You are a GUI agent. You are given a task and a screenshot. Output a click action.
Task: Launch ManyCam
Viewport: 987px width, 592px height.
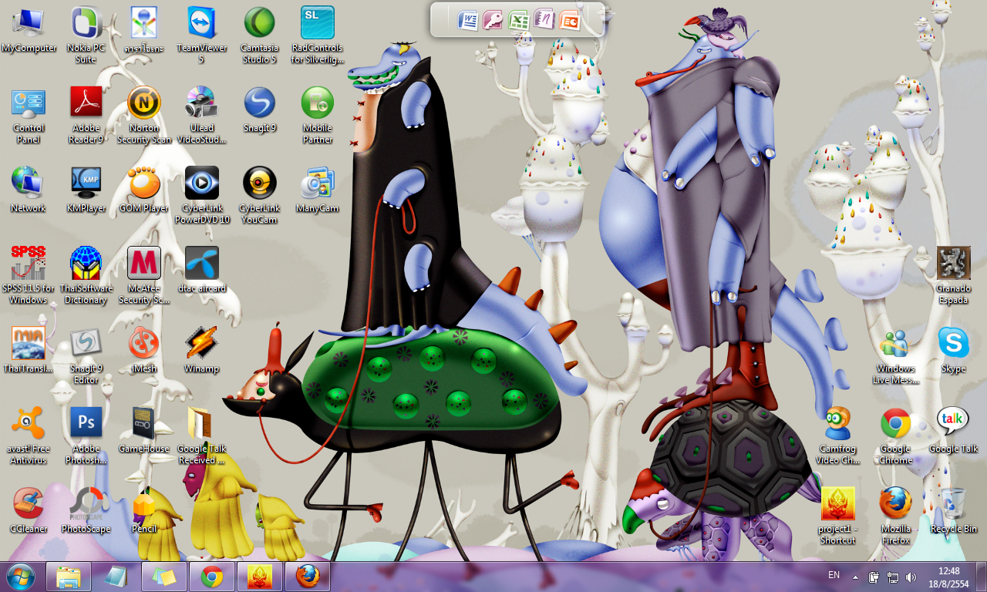[317, 190]
